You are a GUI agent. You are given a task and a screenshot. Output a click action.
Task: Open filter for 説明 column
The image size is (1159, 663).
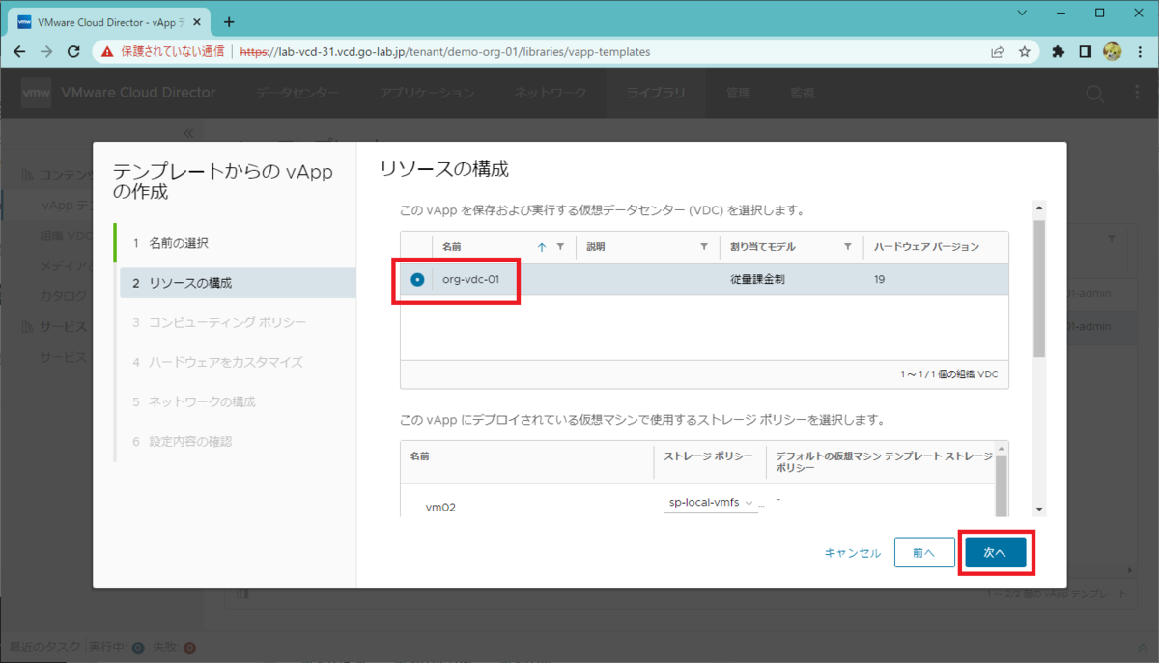pyautogui.click(x=704, y=247)
